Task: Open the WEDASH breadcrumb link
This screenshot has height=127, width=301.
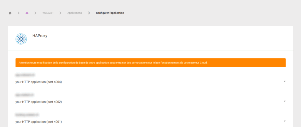Action: [x=48, y=13]
